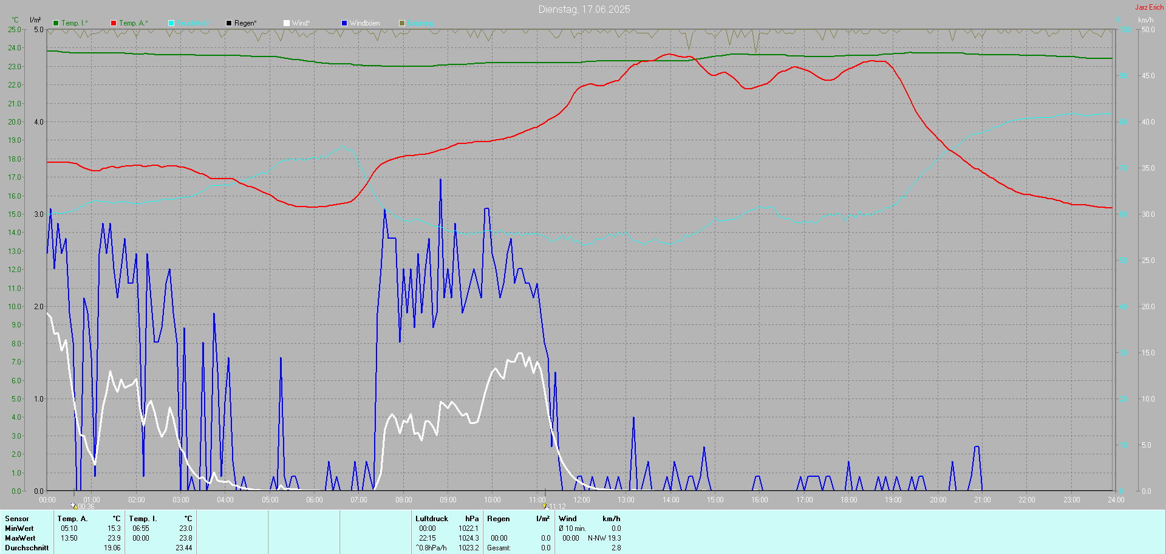Click the 22:15 pressure time cell
Image resolution: width=1166 pixels, height=554 pixels.
428,538
